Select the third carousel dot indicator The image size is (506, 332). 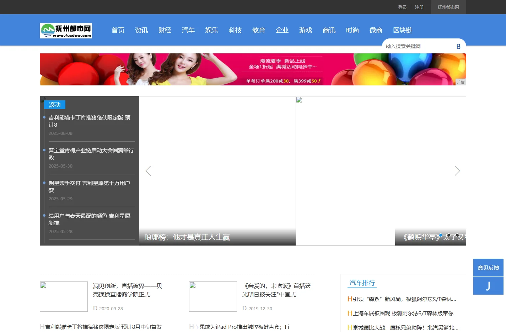pyautogui.click(x=457, y=235)
